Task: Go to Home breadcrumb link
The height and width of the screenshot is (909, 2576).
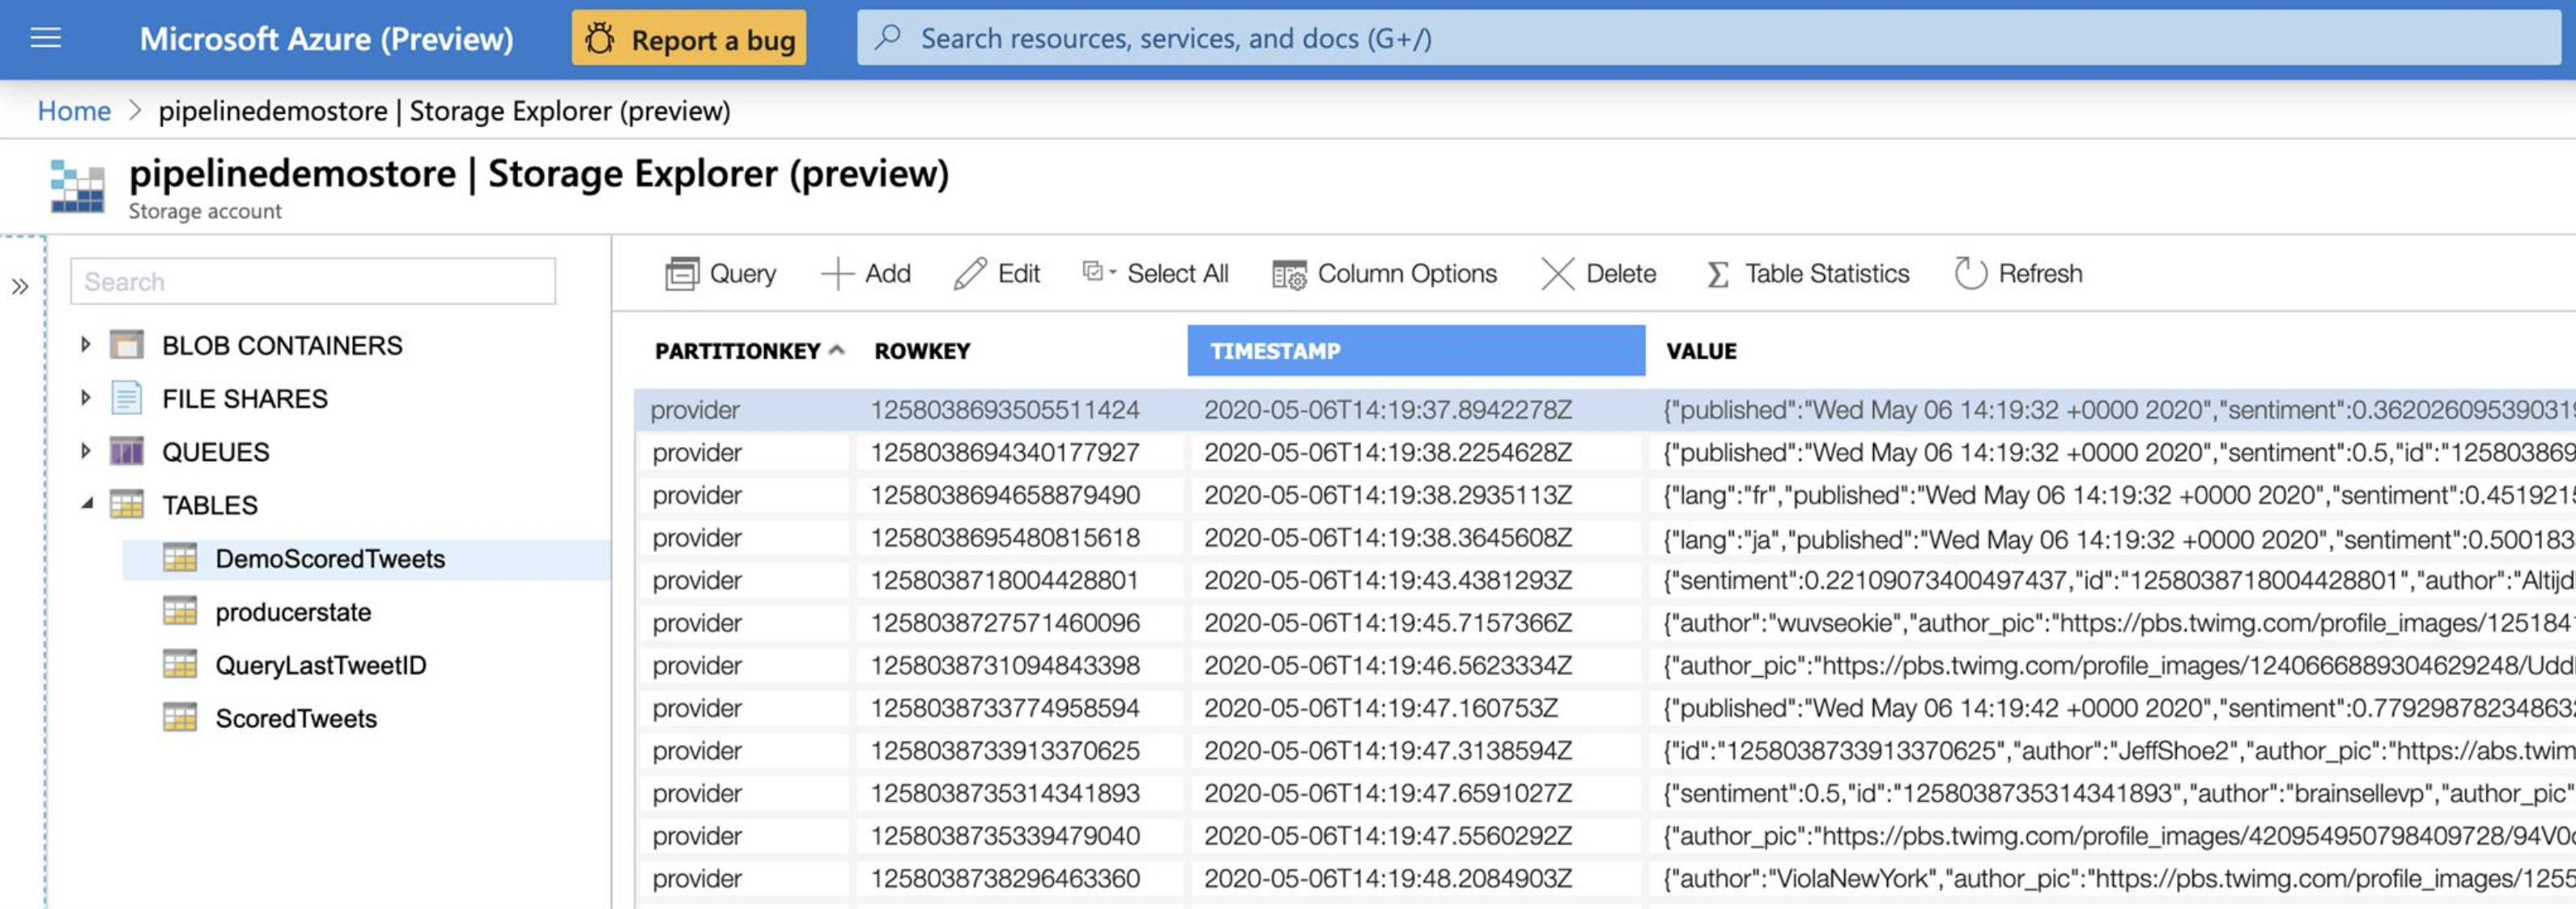Action: pos(74,111)
